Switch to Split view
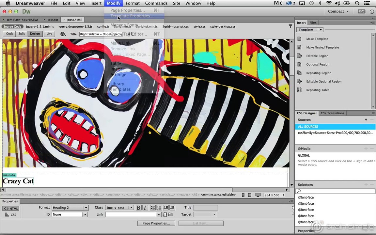Viewport: 376px width, 235px height. coord(22,34)
